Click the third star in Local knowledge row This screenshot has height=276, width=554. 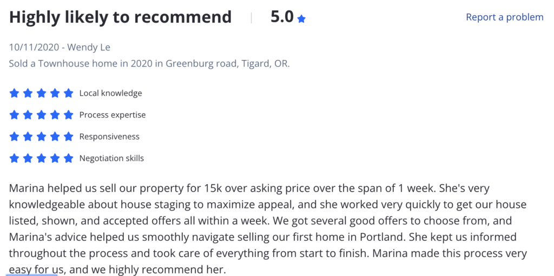(x=41, y=93)
